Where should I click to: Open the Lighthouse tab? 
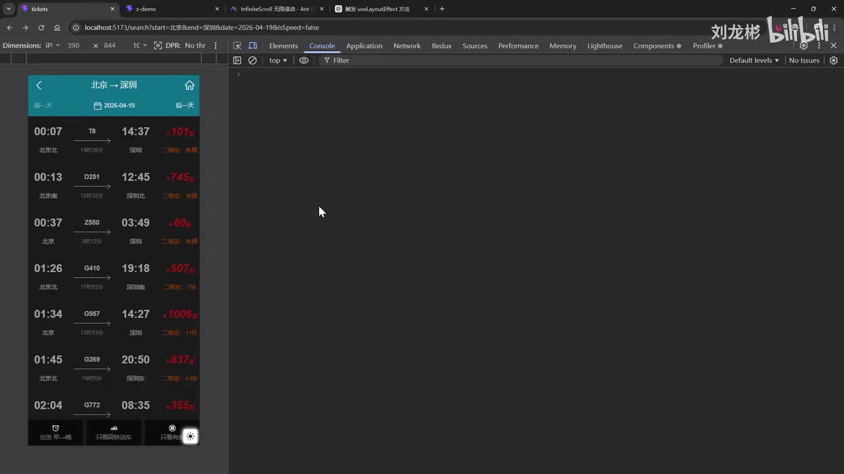[x=605, y=45]
